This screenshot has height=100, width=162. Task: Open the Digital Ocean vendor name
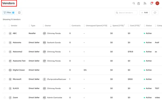pos(19,70)
